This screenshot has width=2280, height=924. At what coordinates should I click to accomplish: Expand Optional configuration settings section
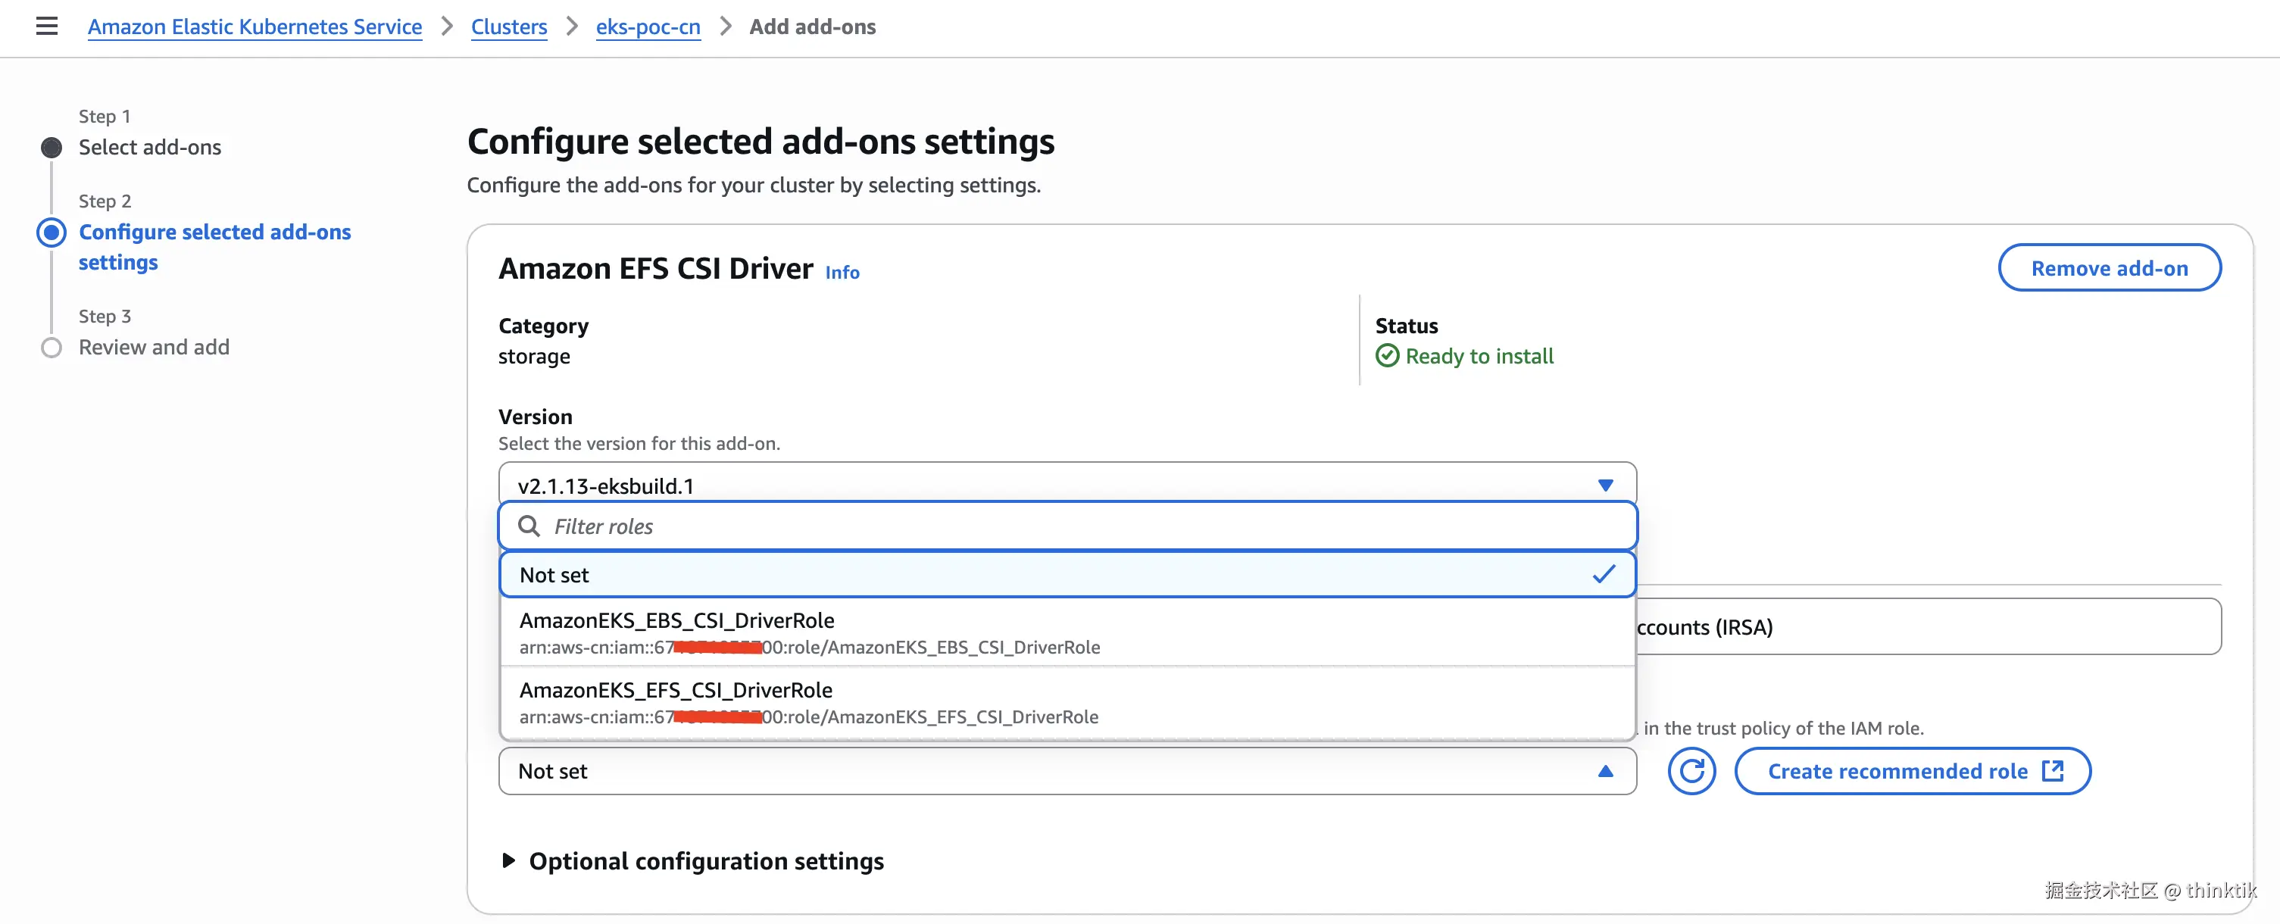coord(692,860)
